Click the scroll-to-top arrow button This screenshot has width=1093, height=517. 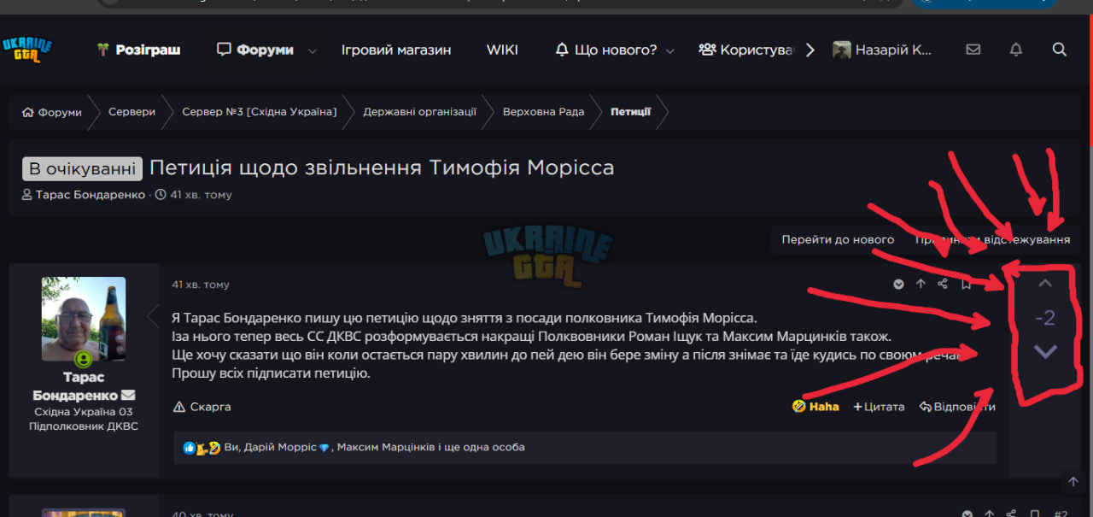[x=1073, y=482]
